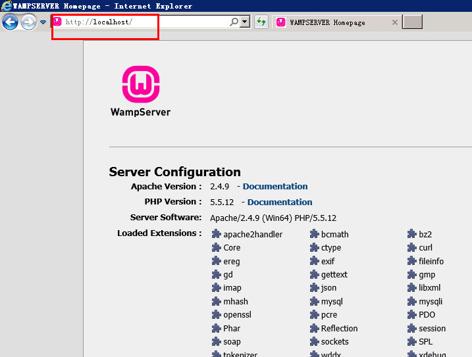Click the browser Forward arrow button
472x357 pixels.
(28, 22)
